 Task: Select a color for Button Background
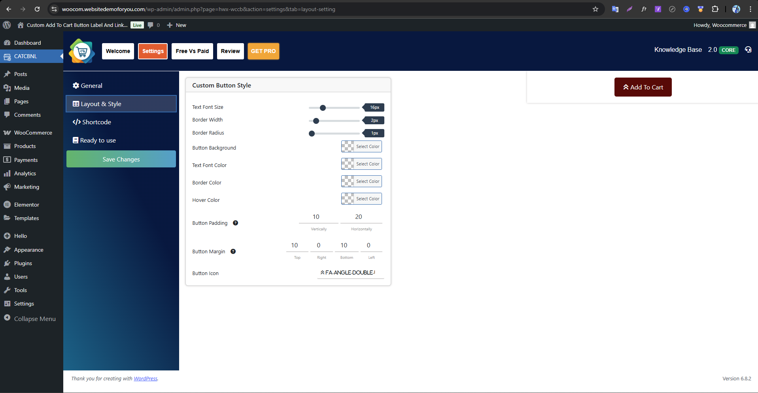(361, 146)
